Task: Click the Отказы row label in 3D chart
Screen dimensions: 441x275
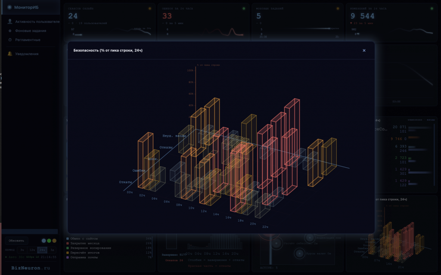Action: click(166, 147)
